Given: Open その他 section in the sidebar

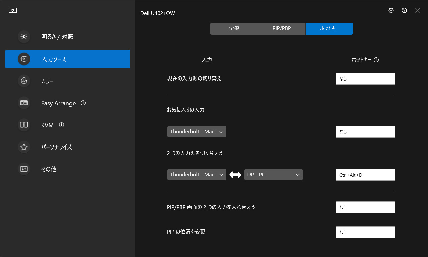Looking at the screenshot, I should (68, 169).
